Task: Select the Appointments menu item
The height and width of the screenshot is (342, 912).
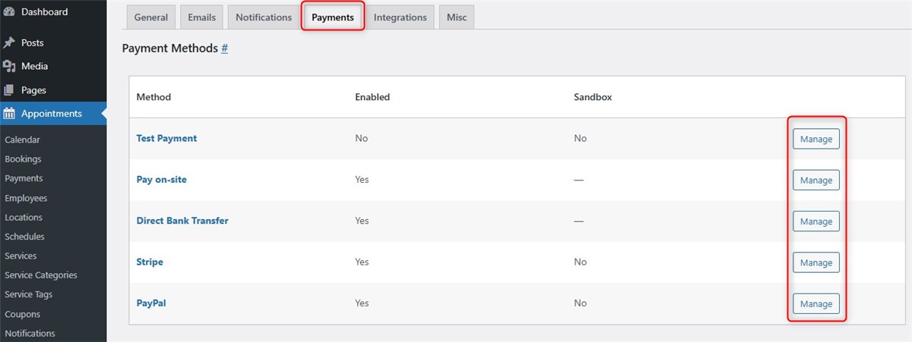Action: click(x=53, y=114)
